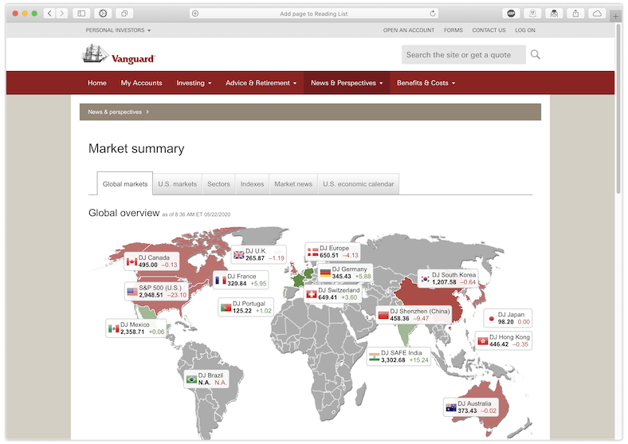The image size is (628, 444).
Task: Click the DJ SAFE India change +15.24
Action: pyautogui.click(x=419, y=360)
